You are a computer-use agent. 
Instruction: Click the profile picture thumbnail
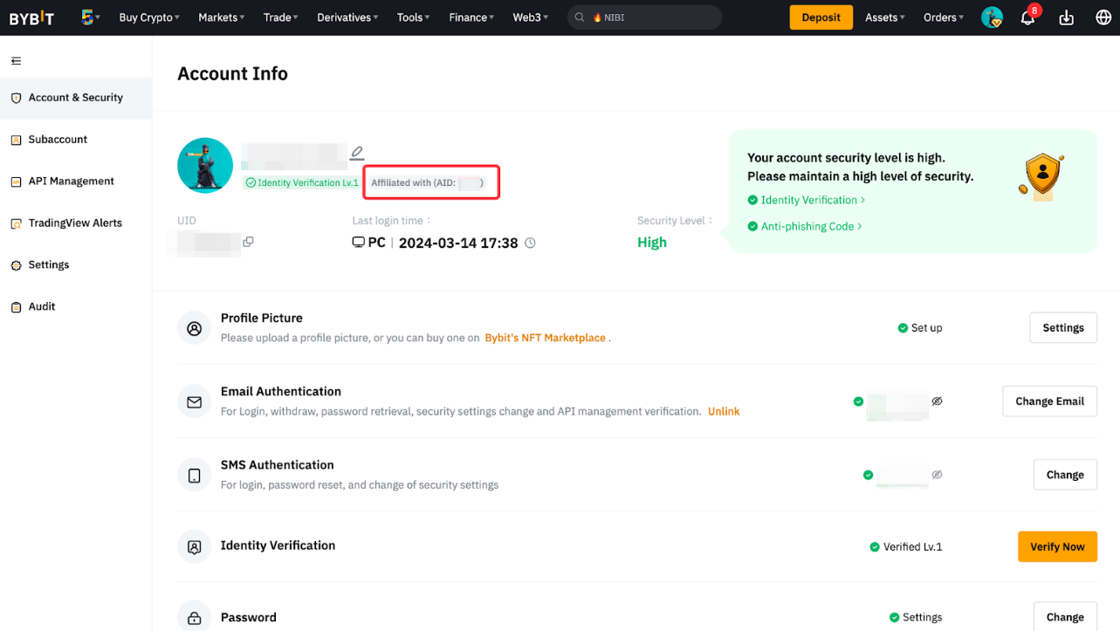click(x=205, y=165)
